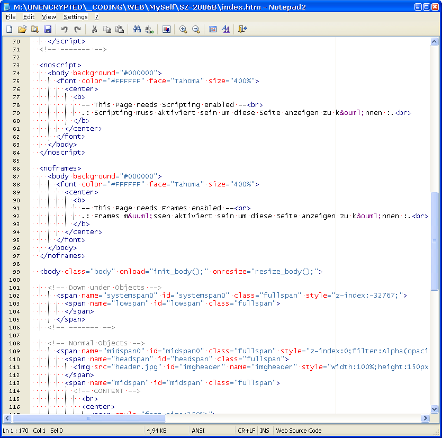
Task: Click the Exit door icon in toolbar
Action: [242, 29]
